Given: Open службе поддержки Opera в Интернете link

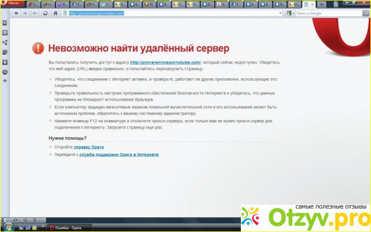Looking at the screenshot, I should pos(119,154).
